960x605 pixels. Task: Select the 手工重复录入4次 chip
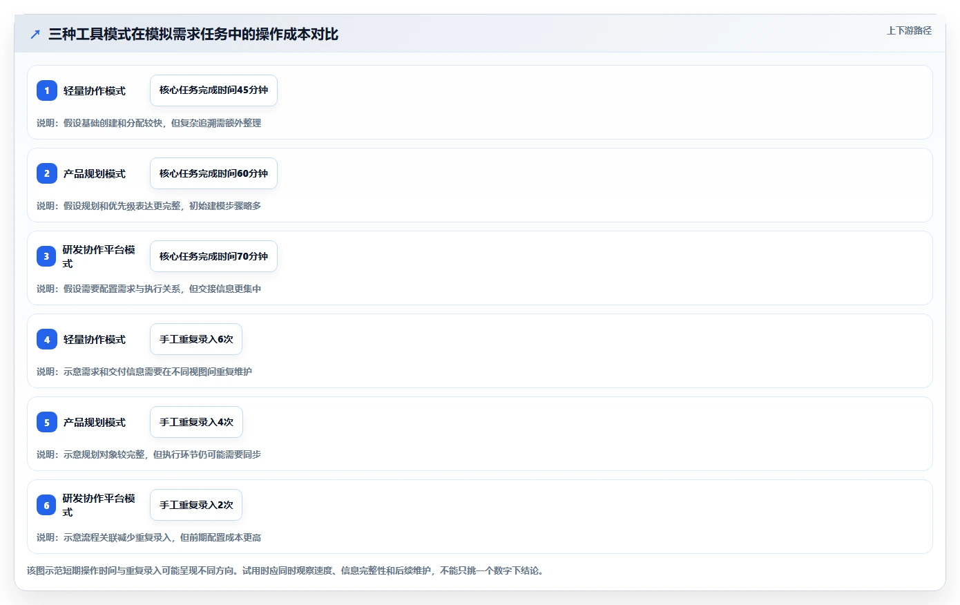(x=196, y=422)
